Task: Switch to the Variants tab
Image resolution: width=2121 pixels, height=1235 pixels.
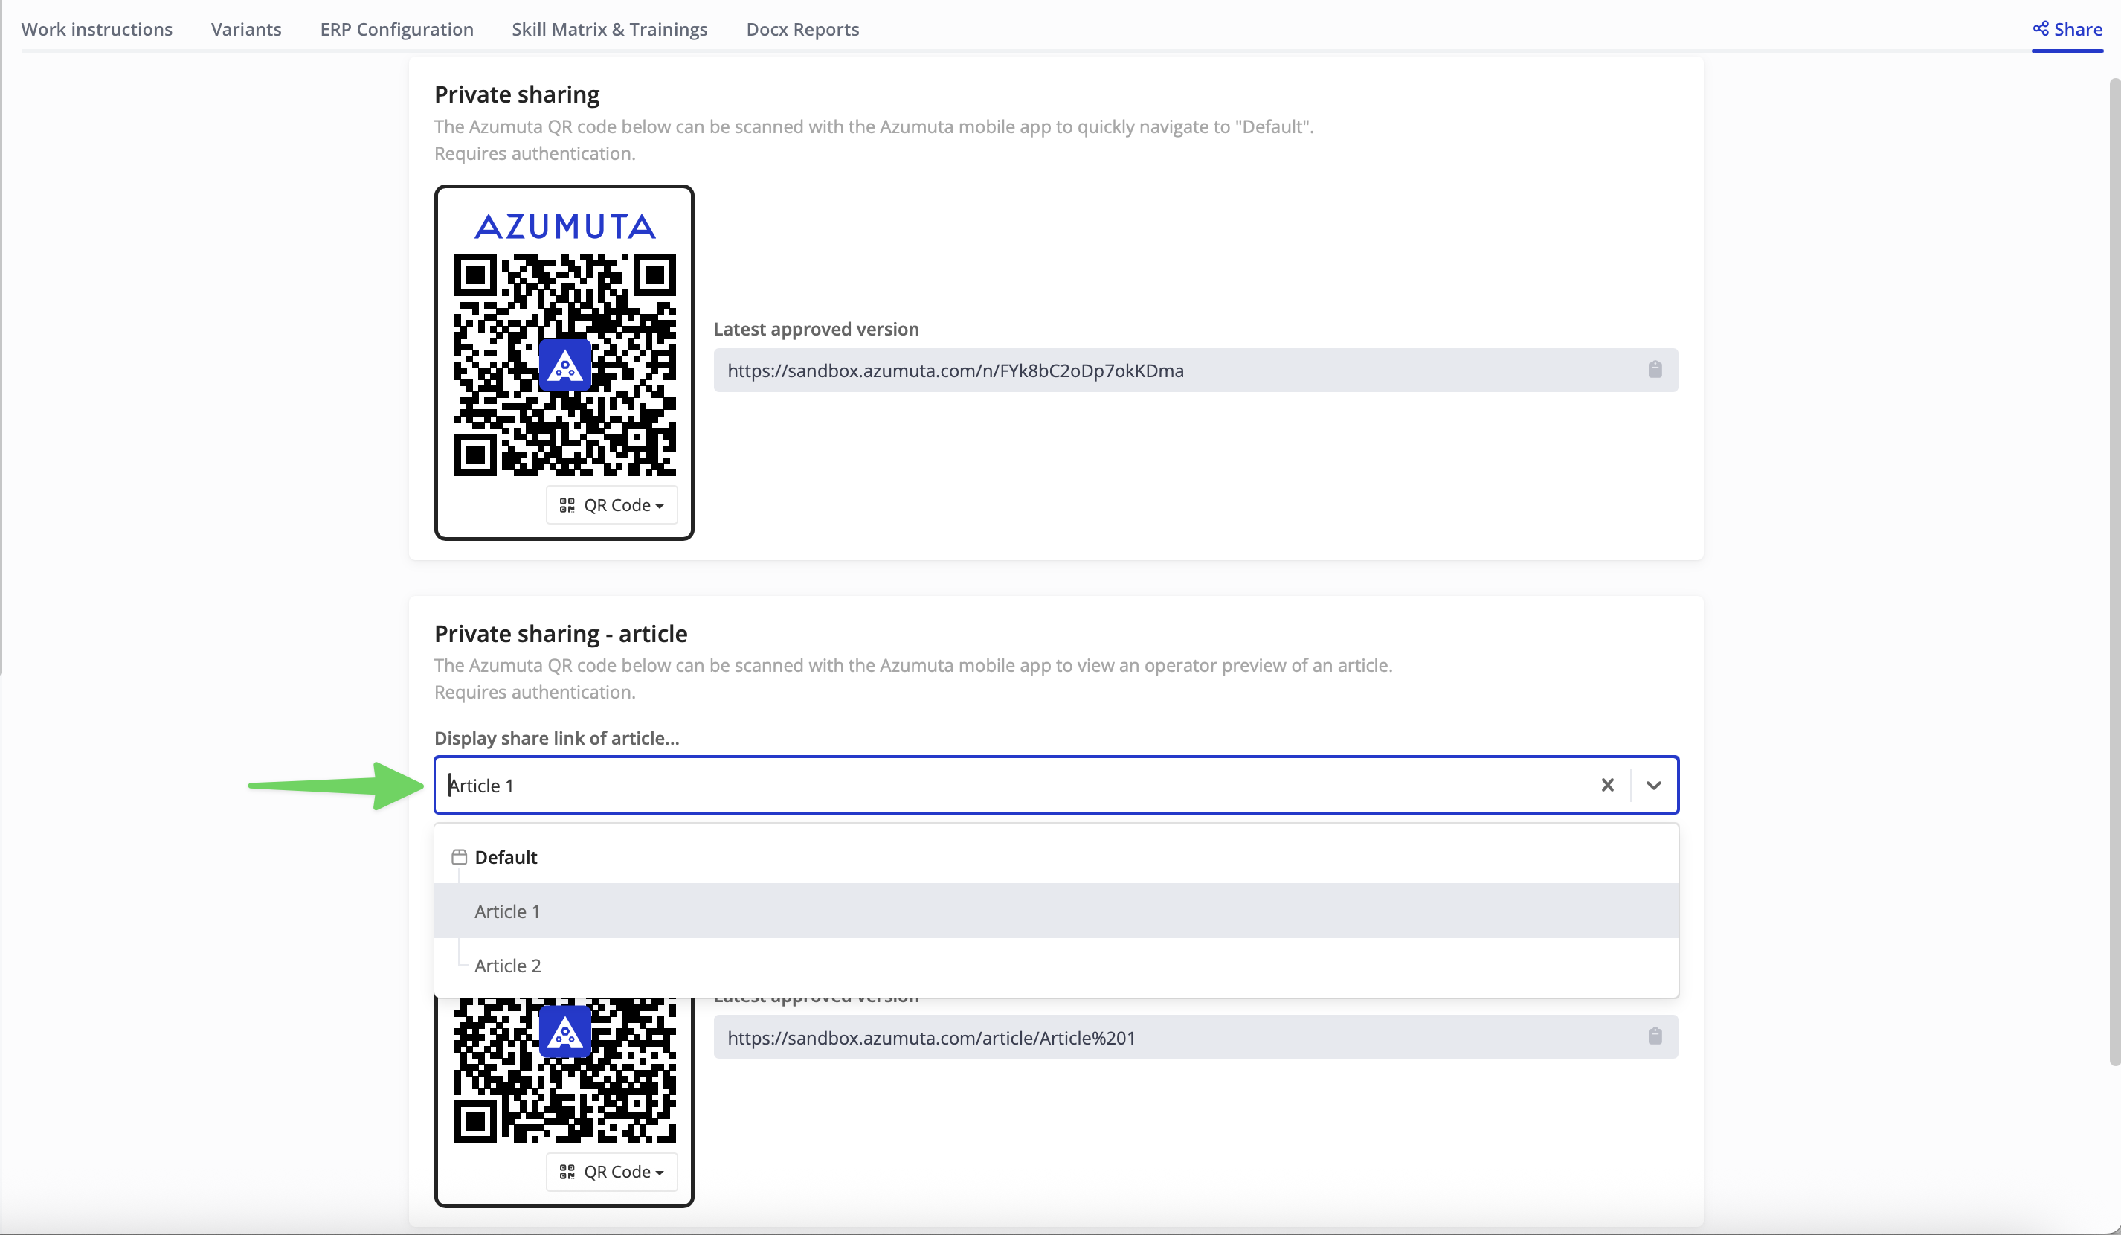Action: point(245,30)
